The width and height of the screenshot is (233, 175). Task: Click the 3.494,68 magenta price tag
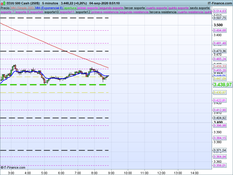[220, 30]
